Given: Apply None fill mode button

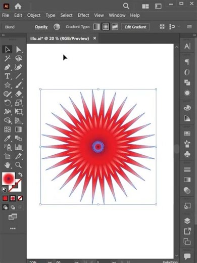Looking at the screenshot, I should pyautogui.click(x=20, y=198).
